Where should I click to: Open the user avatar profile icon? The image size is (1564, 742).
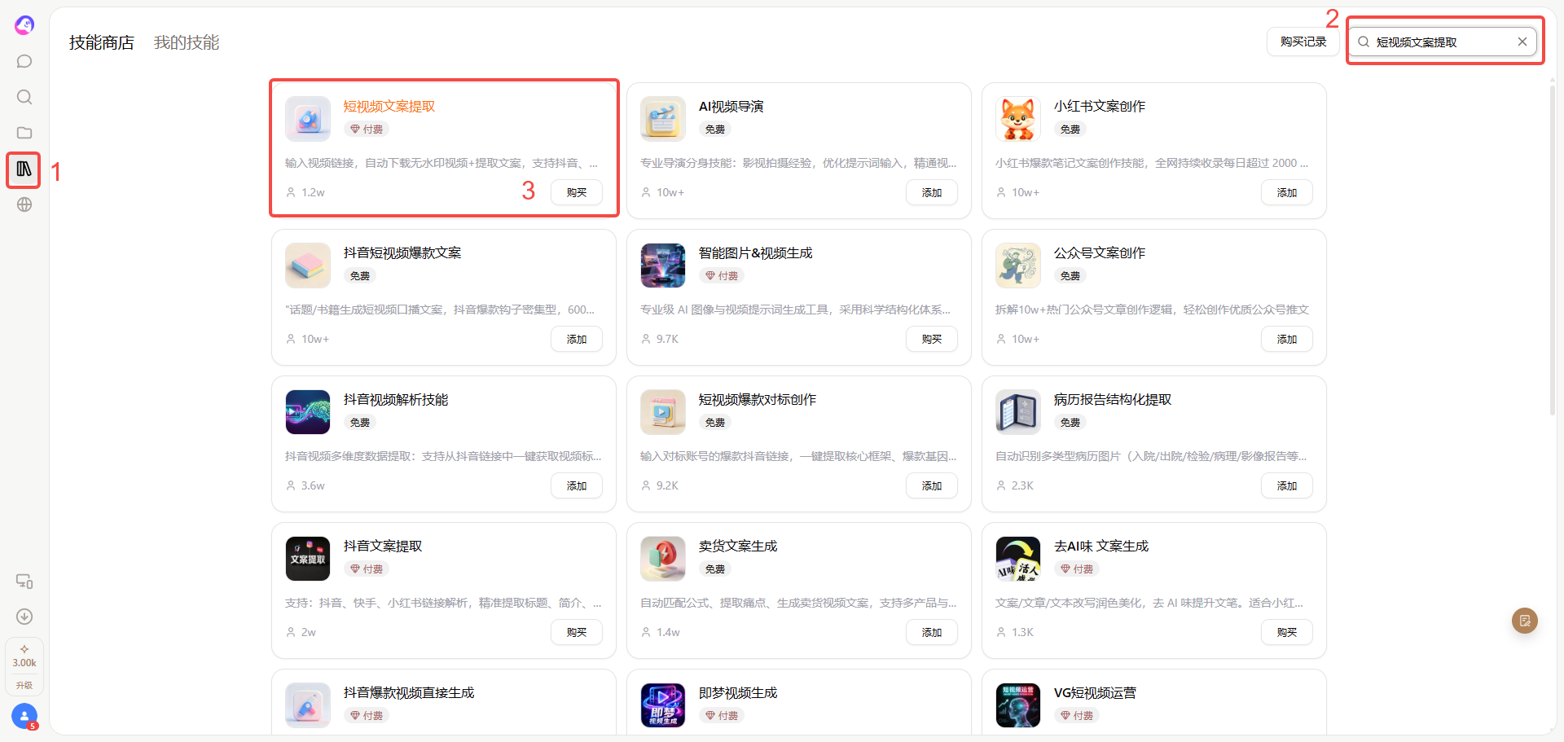coord(24,717)
